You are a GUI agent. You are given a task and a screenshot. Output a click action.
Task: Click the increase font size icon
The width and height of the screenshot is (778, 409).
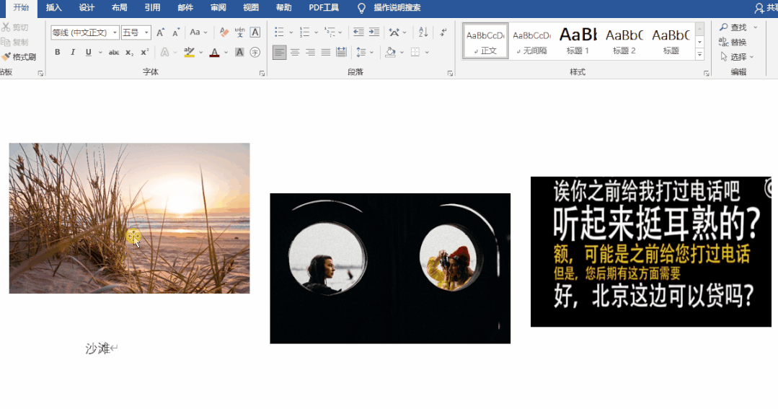[x=160, y=32]
